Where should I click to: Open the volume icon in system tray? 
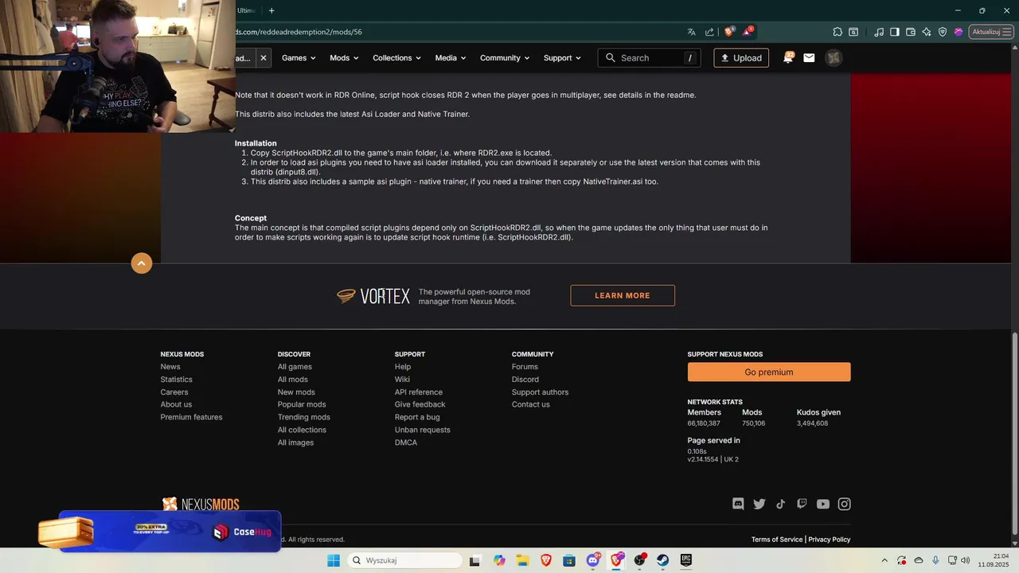(x=965, y=560)
